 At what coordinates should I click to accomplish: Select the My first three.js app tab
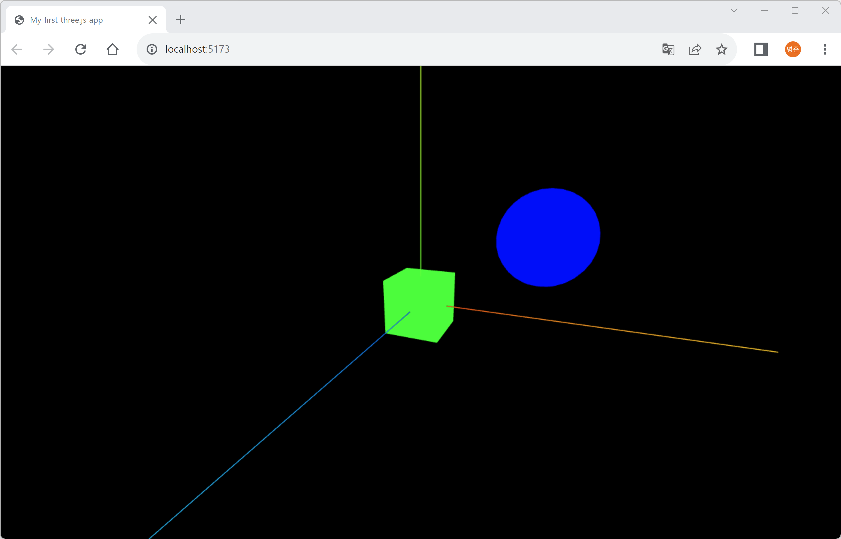click(x=67, y=20)
